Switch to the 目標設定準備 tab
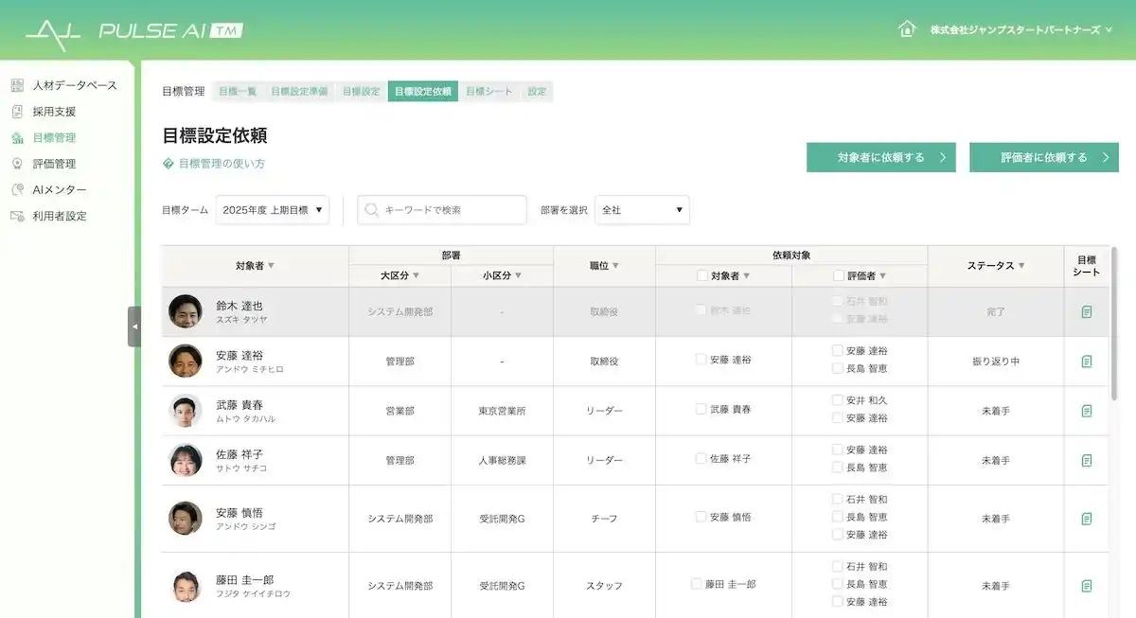This screenshot has width=1136, height=618. [299, 92]
